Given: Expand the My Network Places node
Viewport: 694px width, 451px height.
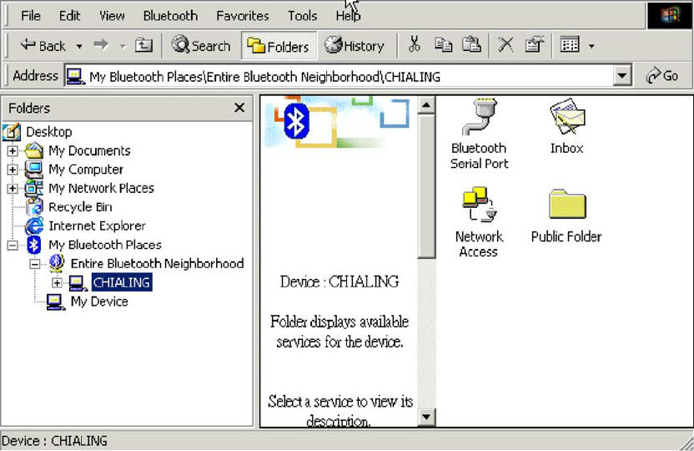Looking at the screenshot, I should [13, 188].
